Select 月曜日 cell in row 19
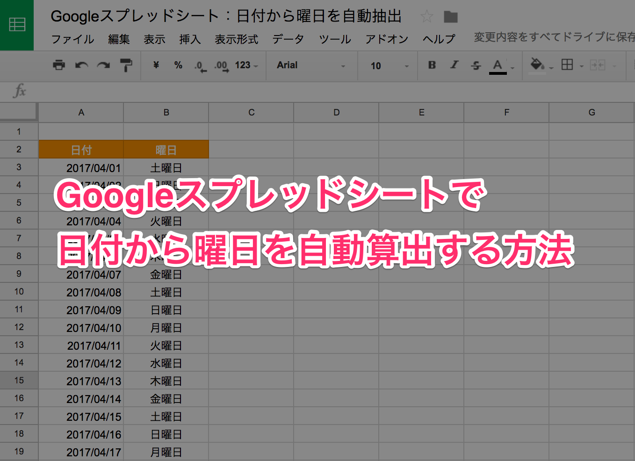Screen dimensions: 635x461 (x=166, y=452)
